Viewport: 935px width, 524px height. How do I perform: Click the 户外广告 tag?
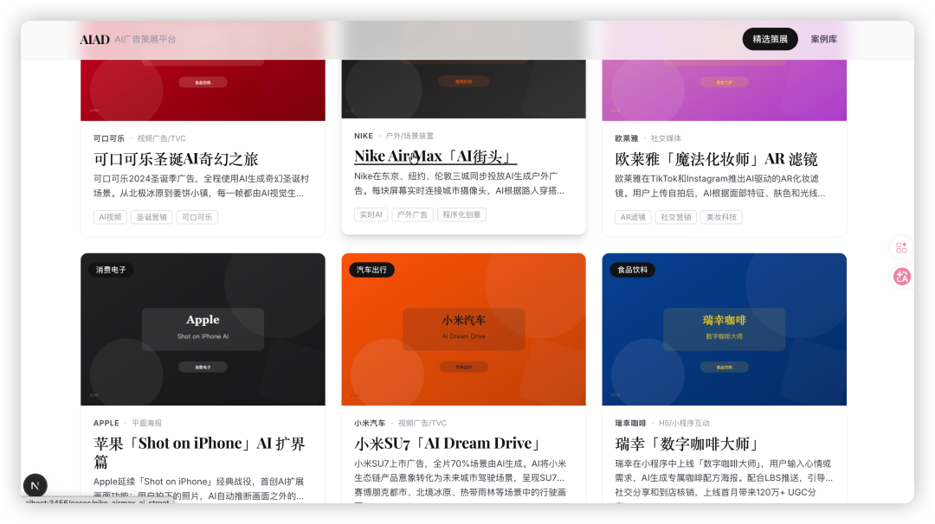click(x=413, y=215)
